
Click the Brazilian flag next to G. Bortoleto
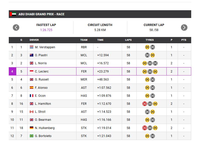pos(32,136)
